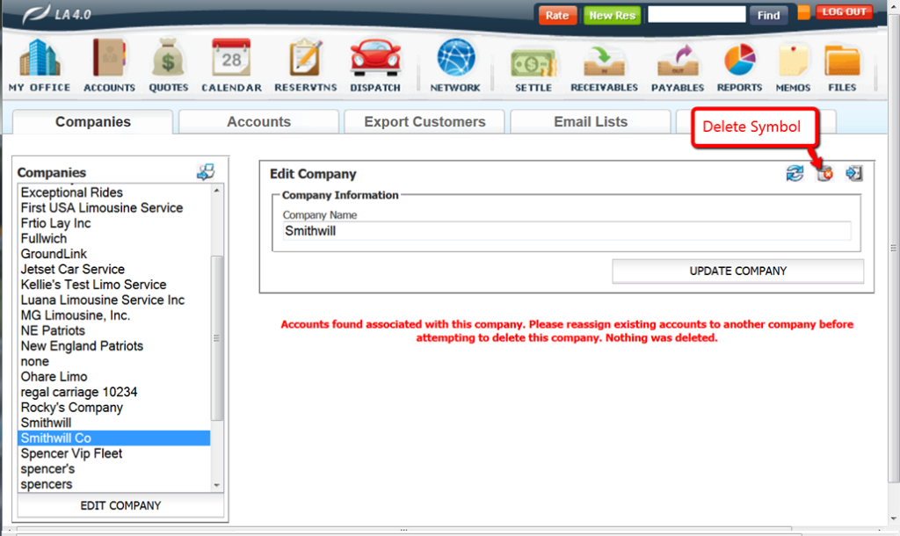
Task: Open the My Office building icon
Action: (40, 60)
